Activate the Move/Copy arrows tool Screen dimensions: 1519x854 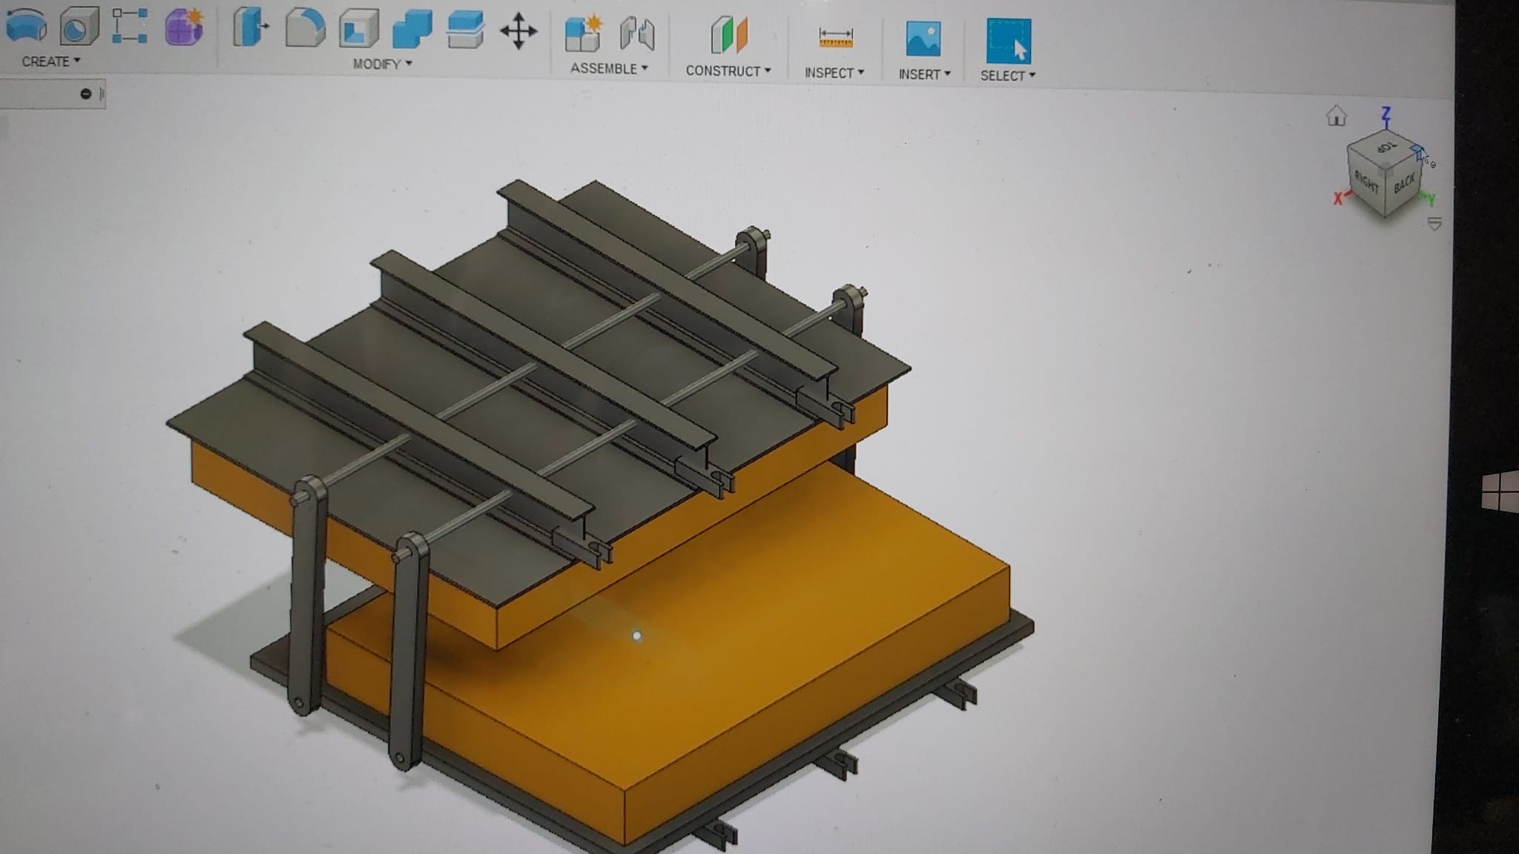tap(518, 32)
